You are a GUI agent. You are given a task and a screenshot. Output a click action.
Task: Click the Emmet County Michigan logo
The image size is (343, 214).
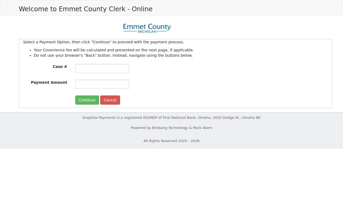(147, 28)
